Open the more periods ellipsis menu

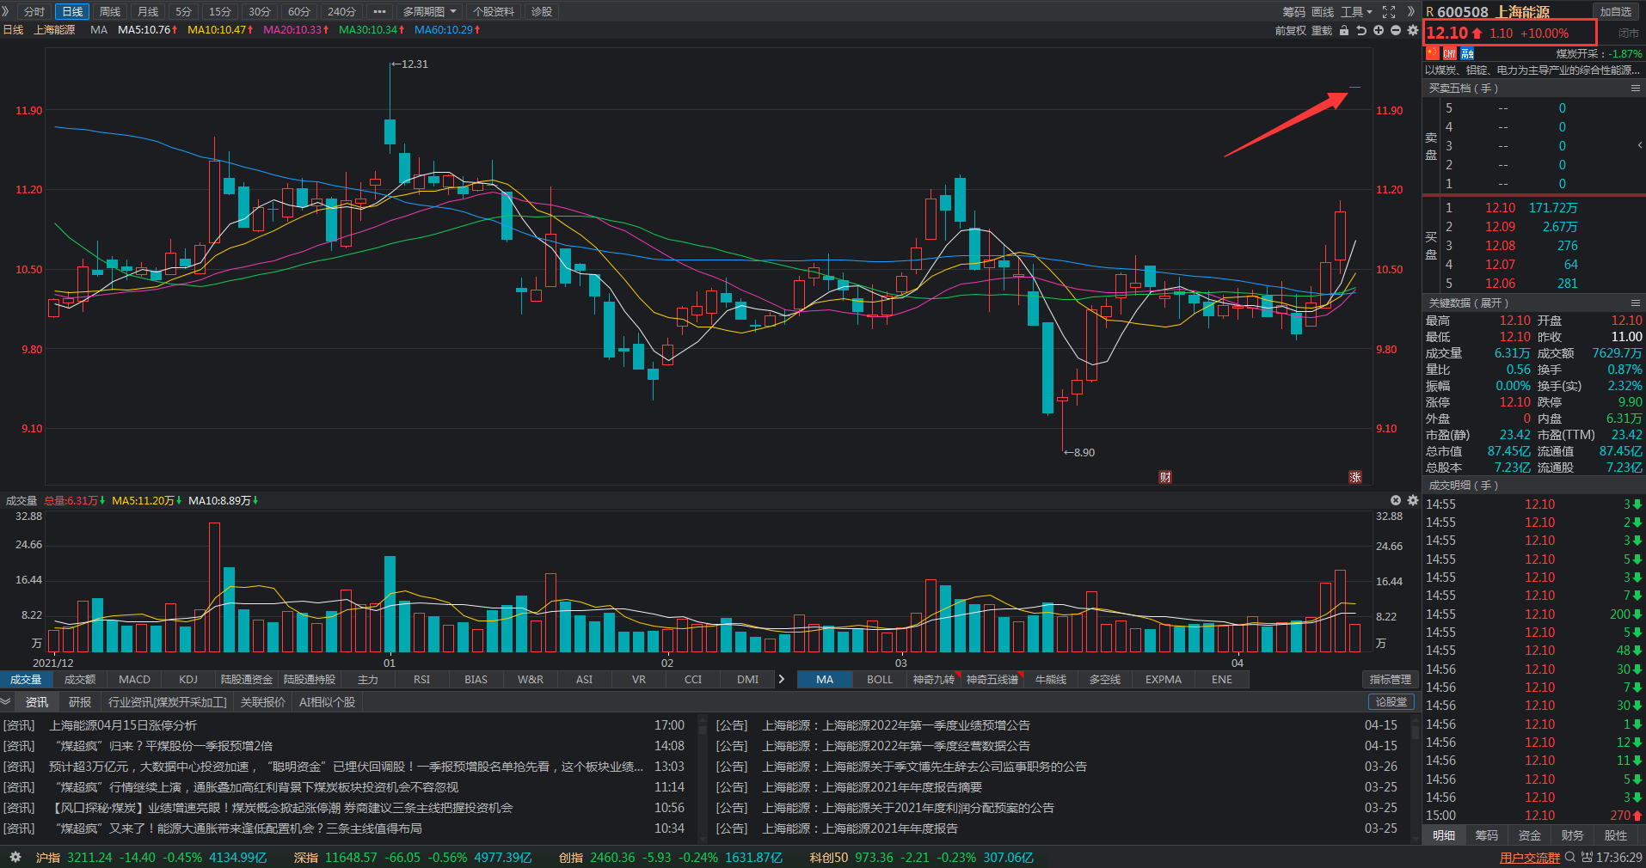point(379,11)
